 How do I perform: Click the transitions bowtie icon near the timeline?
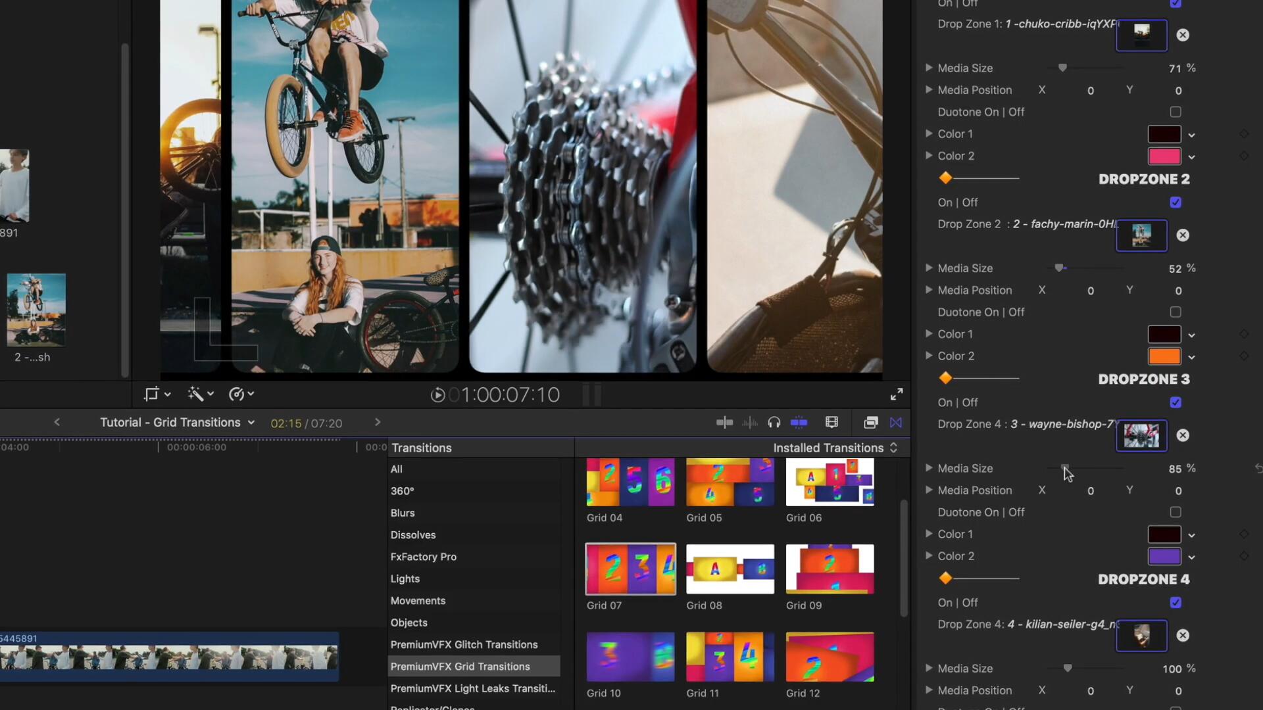(x=896, y=422)
